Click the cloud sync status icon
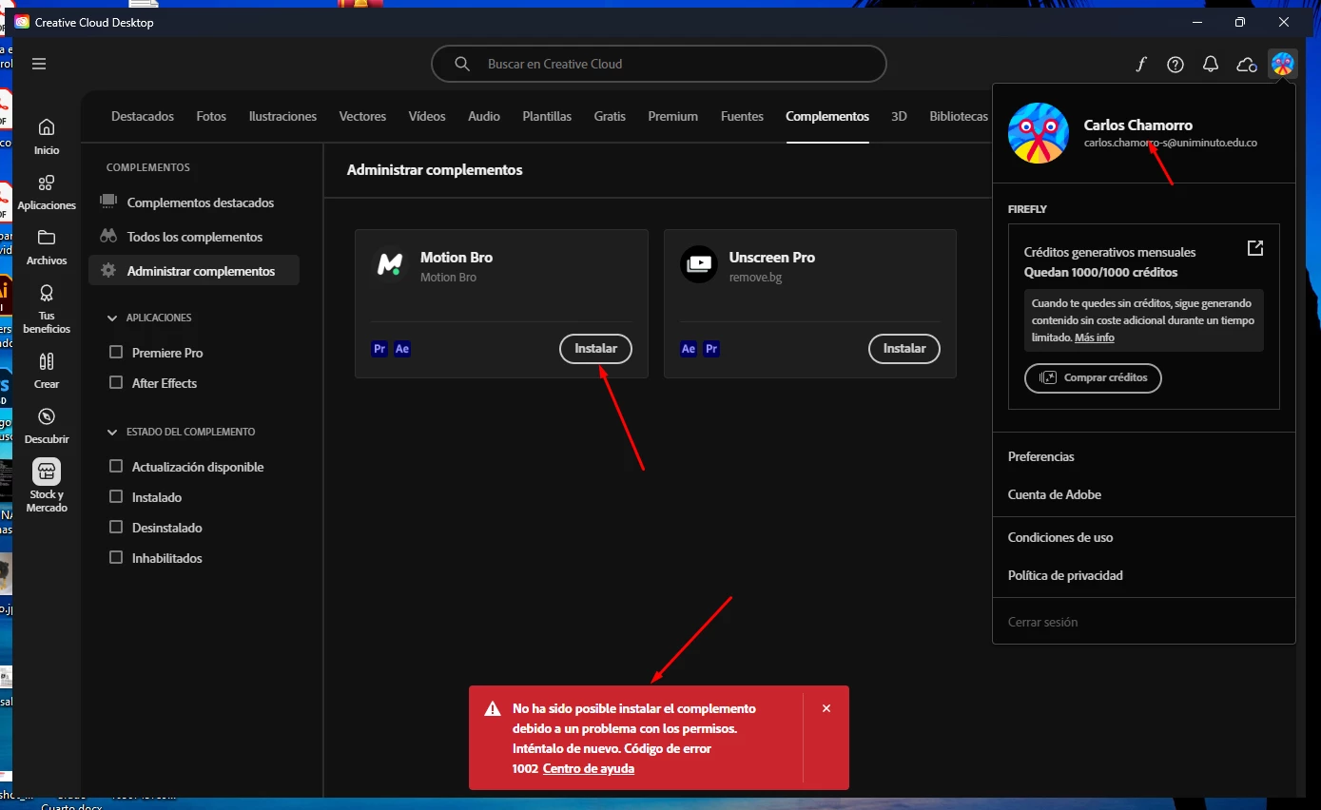Viewport: 1321px width, 810px height. click(x=1246, y=65)
